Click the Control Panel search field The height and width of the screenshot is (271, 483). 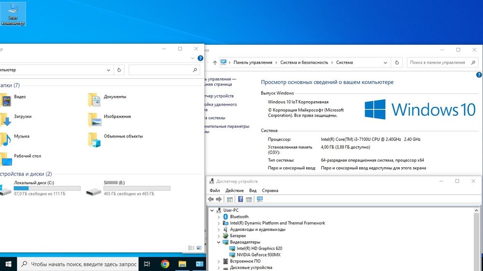coord(442,62)
